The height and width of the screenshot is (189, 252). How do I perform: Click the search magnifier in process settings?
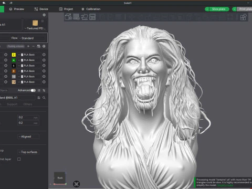click(44, 98)
